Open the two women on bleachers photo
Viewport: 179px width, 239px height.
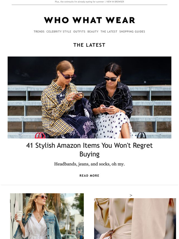[x=89, y=97]
